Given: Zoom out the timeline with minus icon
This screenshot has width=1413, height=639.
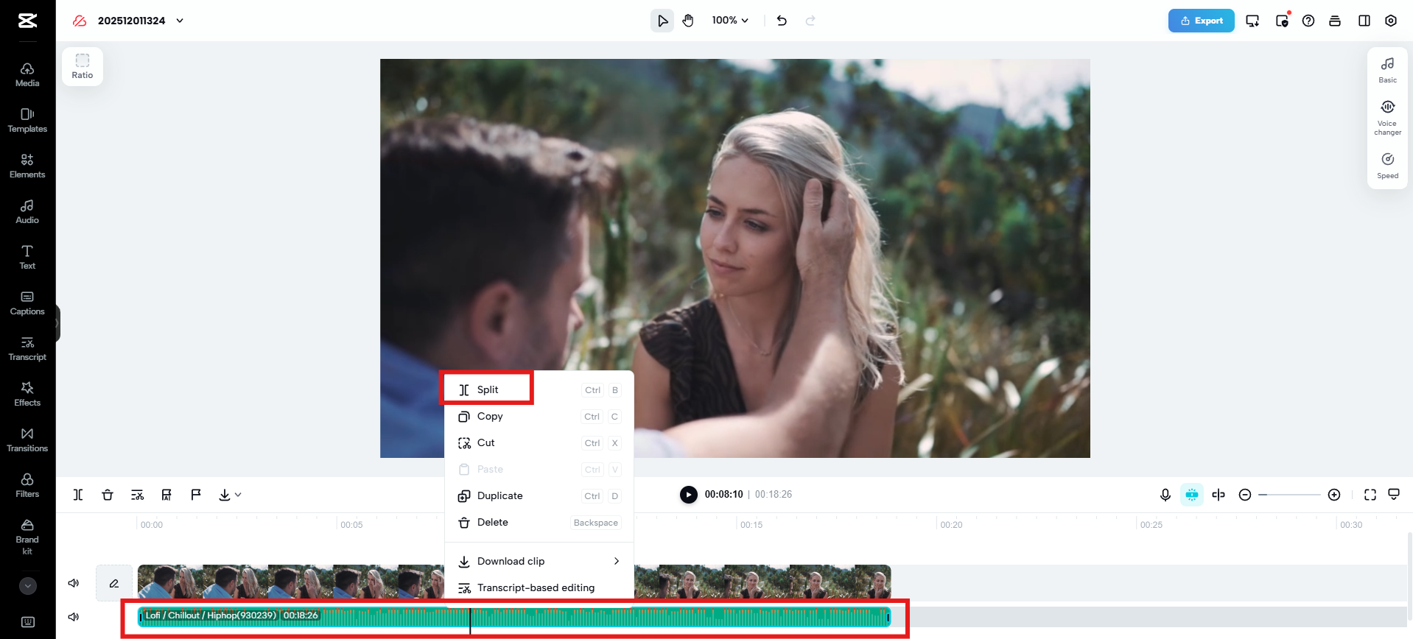Looking at the screenshot, I should coord(1245,495).
